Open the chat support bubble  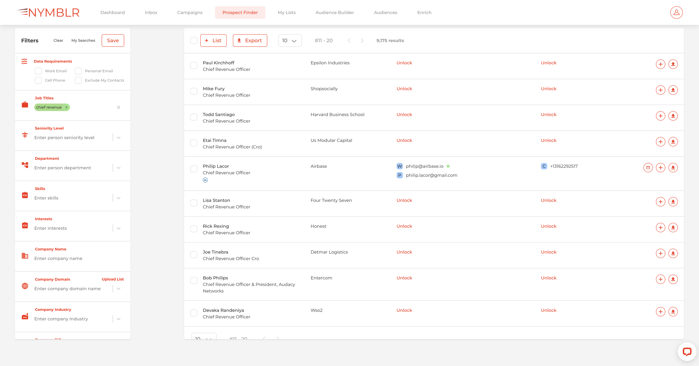point(687,352)
